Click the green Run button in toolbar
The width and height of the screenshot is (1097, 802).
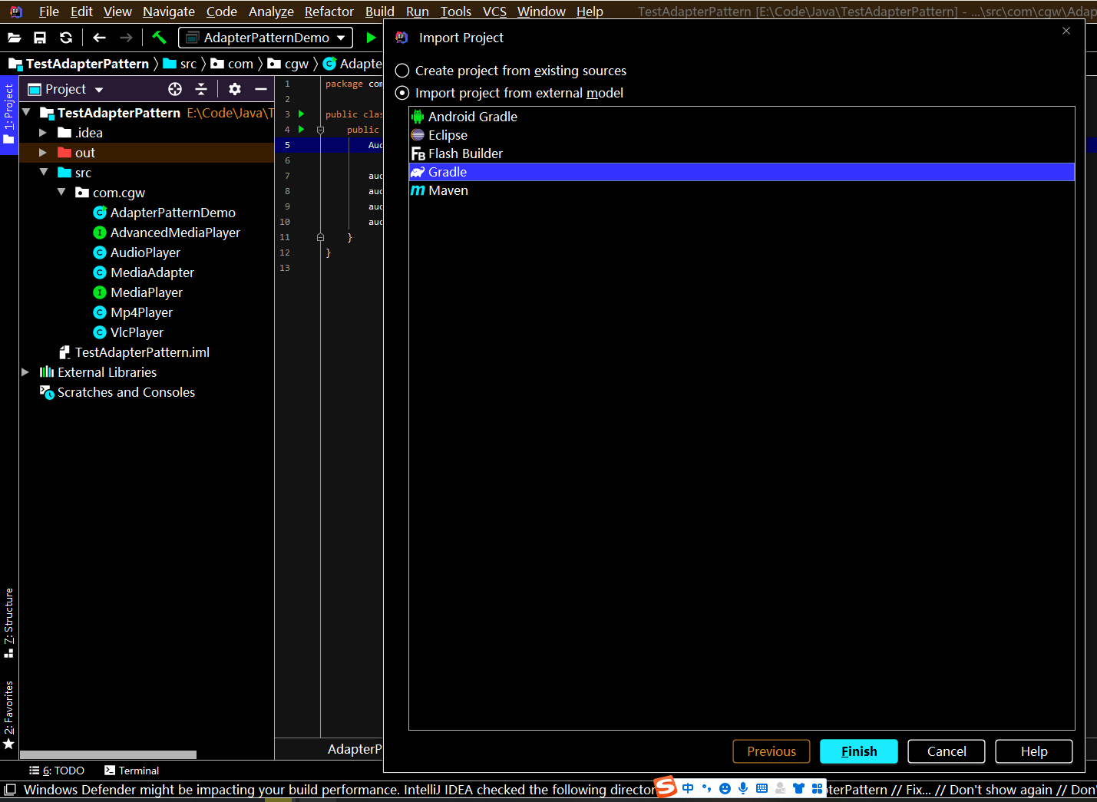tap(372, 38)
